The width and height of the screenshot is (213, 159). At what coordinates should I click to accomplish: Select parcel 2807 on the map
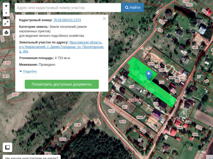pos(15,95)
